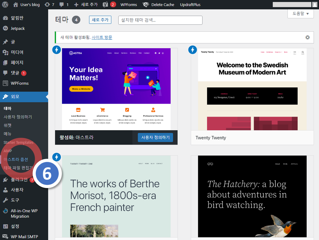Click the theme count badge 4
Viewport: 319px width, 240px height.
[x=76, y=20]
